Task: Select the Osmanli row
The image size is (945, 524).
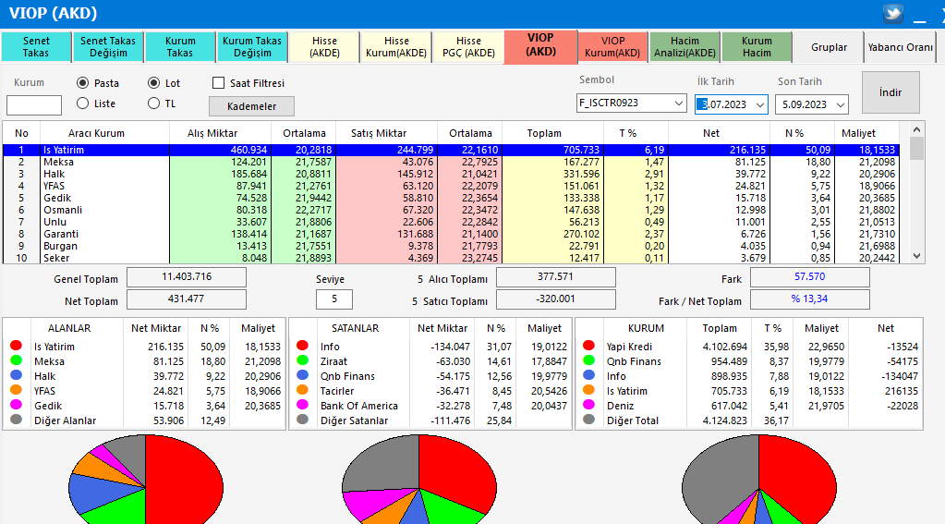Action: [x=451, y=210]
